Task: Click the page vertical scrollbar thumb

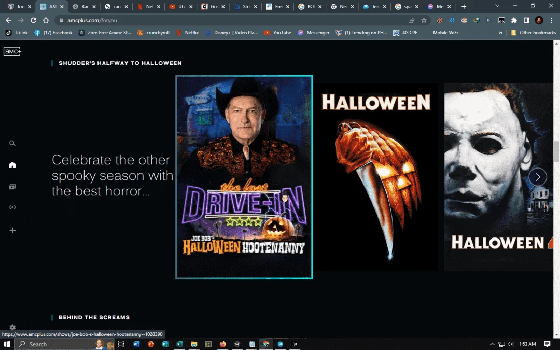Action: click(556, 151)
